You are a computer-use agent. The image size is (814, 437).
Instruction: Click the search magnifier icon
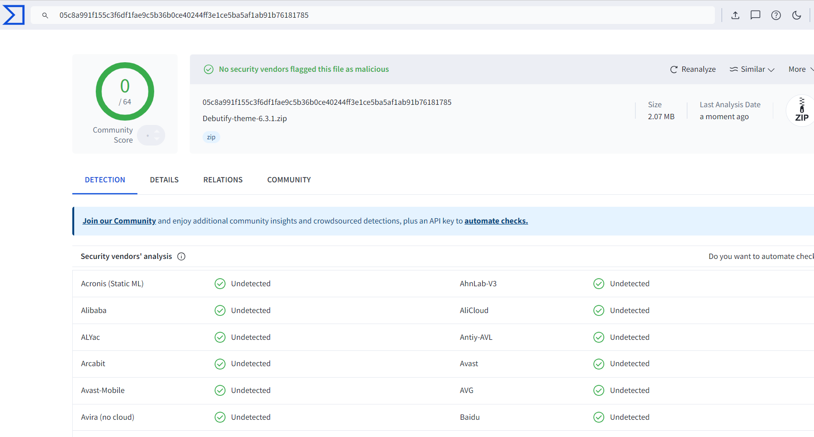tap(45, 15)
